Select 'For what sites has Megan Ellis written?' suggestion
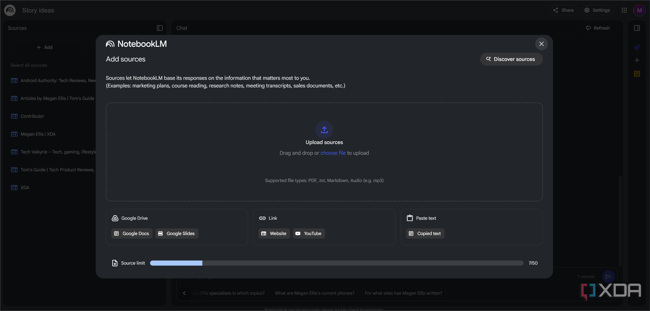This screenshot has width=650, height=311. (403, 293)
